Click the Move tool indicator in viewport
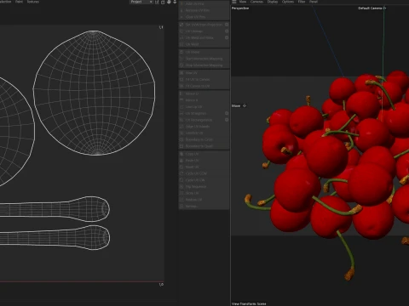 (x=239, y=105)
